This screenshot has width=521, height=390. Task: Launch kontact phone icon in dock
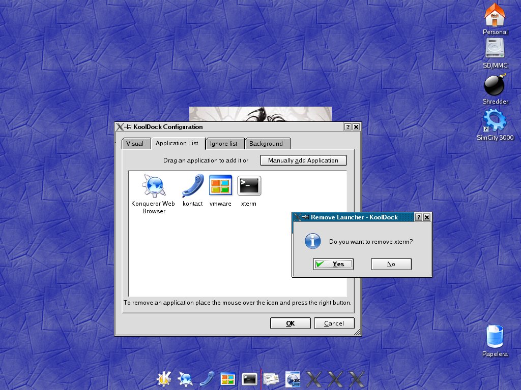[207, 379]
